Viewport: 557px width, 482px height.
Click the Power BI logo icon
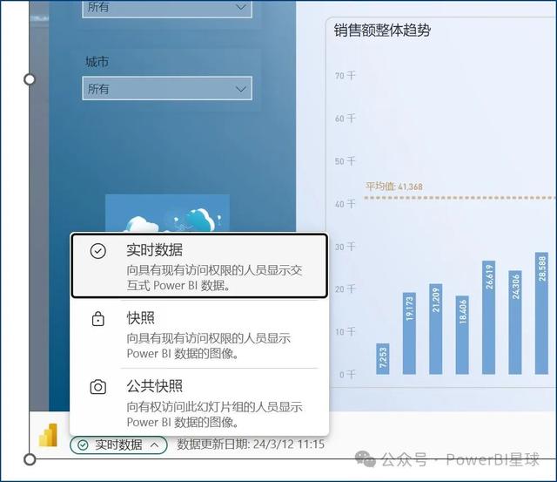point(49,435)
